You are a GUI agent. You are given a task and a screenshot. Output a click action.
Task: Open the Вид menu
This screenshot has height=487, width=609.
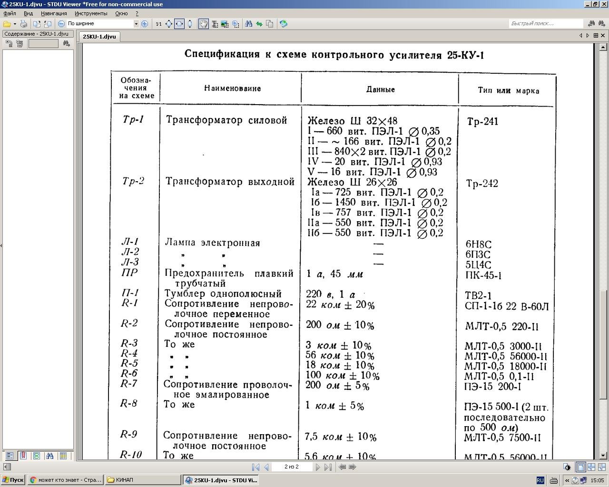[x=28, y=13]
